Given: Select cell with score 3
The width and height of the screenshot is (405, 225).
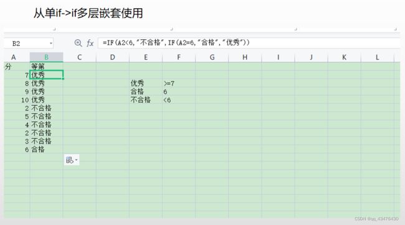Looking at the screenshot, I should 17,141.
